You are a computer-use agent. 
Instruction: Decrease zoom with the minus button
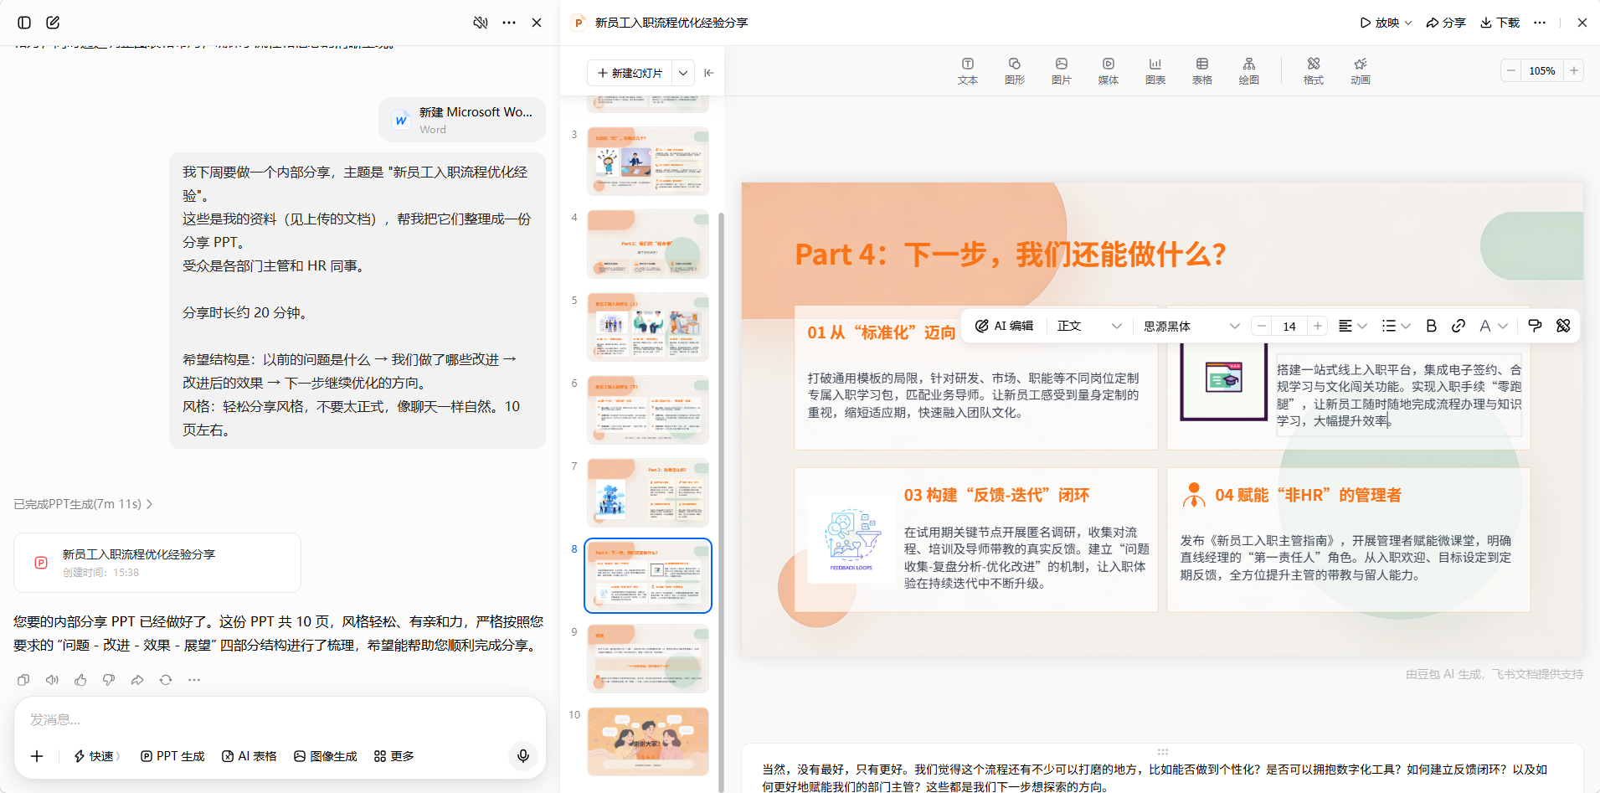click(x=1510, y=71)
